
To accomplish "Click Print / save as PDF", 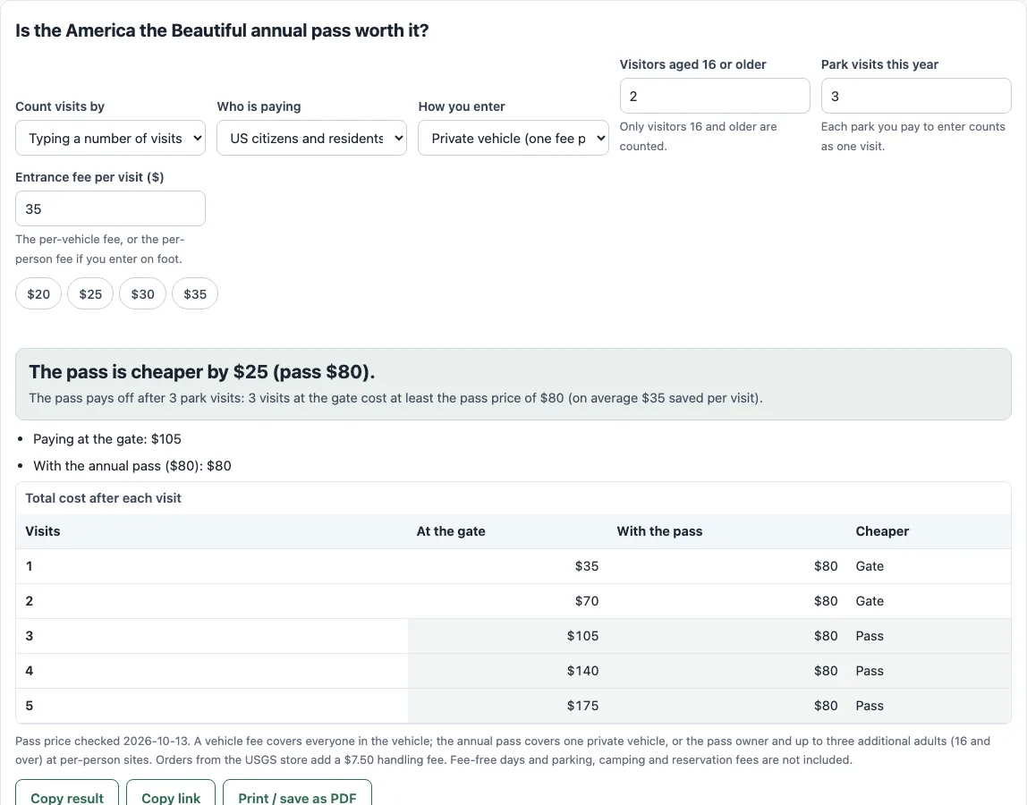I will click(x=297, y=796).
